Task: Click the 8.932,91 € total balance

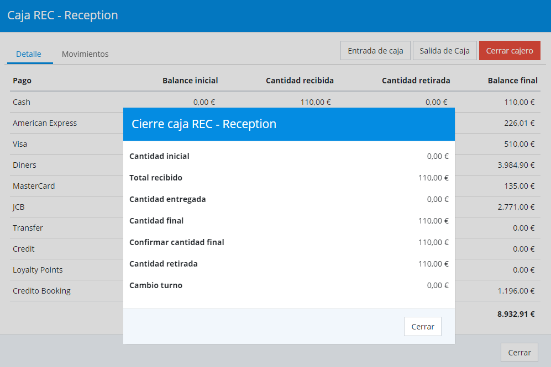Action: 516,314
